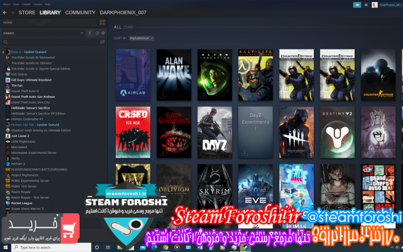403x252 pixels.
Task: Open the Alphabetical sort dropdown
Action: [141, 38]
